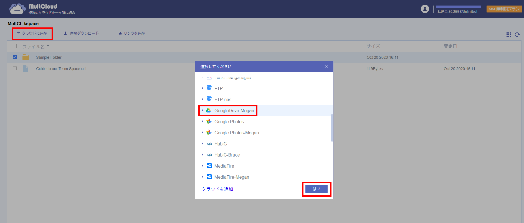Expand the MediaFire-Megan tree node
The height and width of the screenshot is (223, 524).
pyautogui.click(x=202, y=177)
